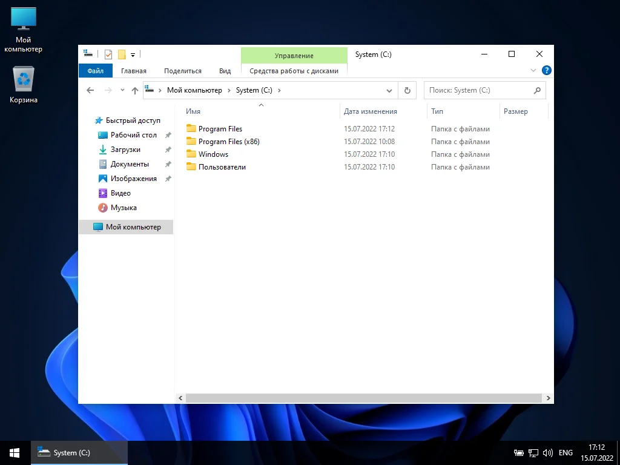
Task: Click the New Folder icon in title bar
Action: point(122,54)
